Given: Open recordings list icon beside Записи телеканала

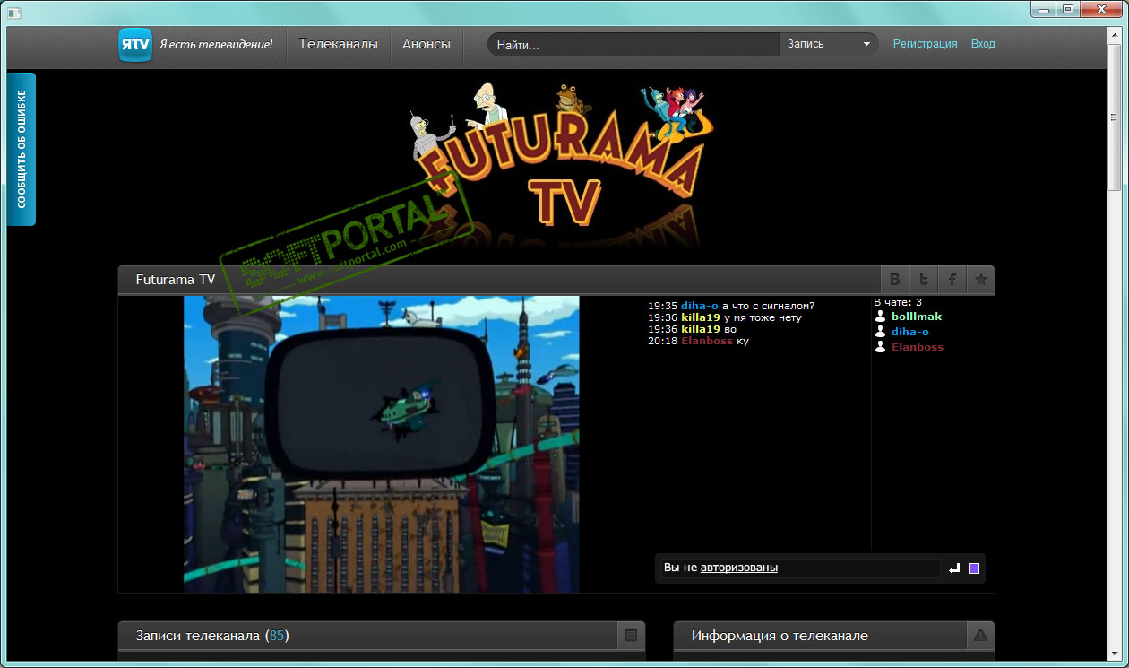Looking at the screenshot, I should 631,636.
